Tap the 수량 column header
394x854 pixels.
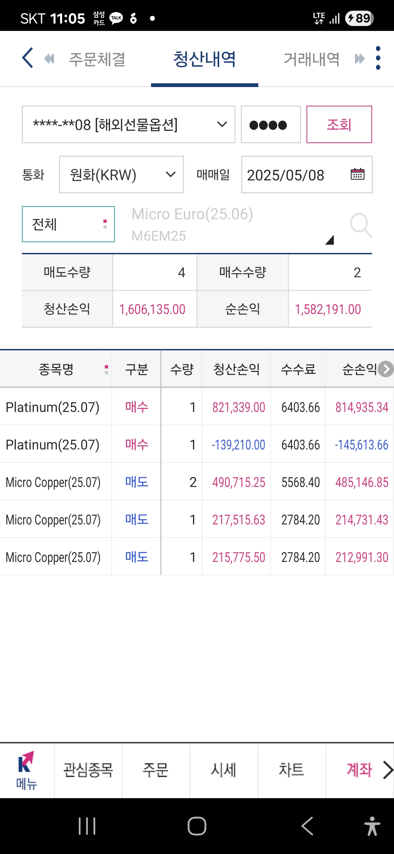pyautogui.click(x=182, y=369)
